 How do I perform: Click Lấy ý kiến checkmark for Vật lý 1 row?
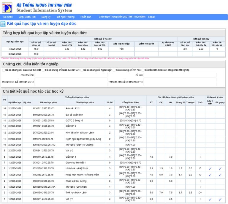210,199
